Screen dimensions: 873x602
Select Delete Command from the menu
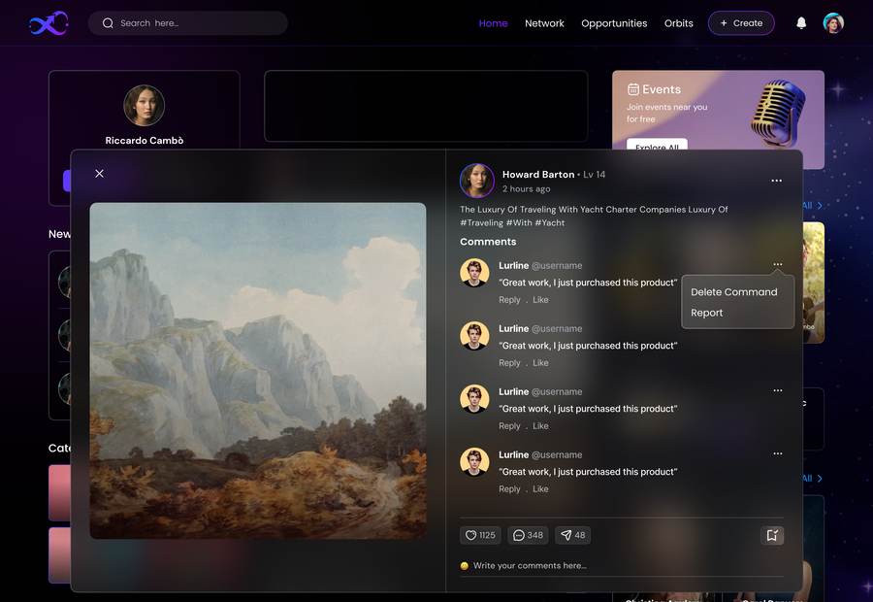tap(734, 292)
